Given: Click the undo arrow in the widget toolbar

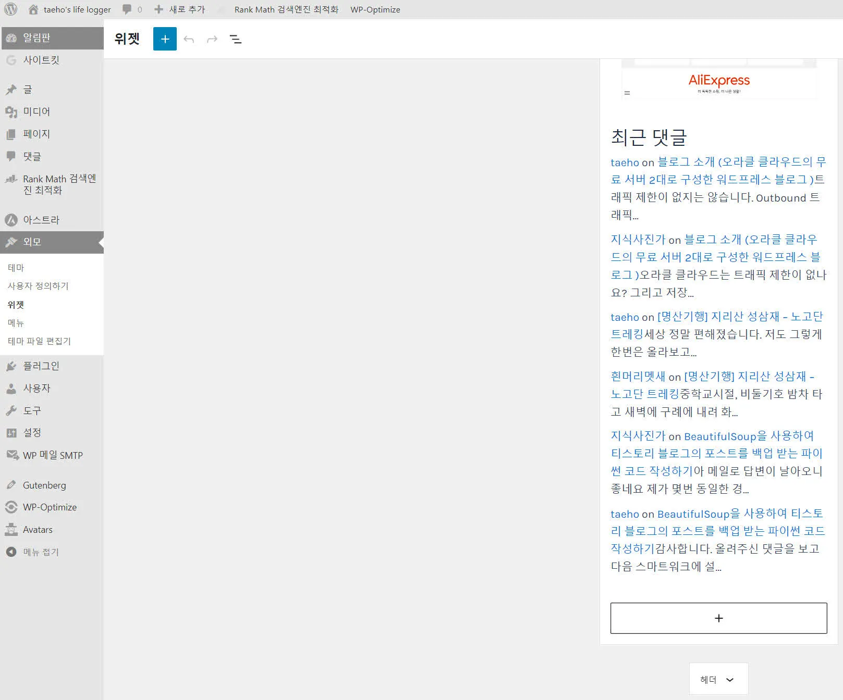Looking at the screenshot, I should tap(189, 39).
